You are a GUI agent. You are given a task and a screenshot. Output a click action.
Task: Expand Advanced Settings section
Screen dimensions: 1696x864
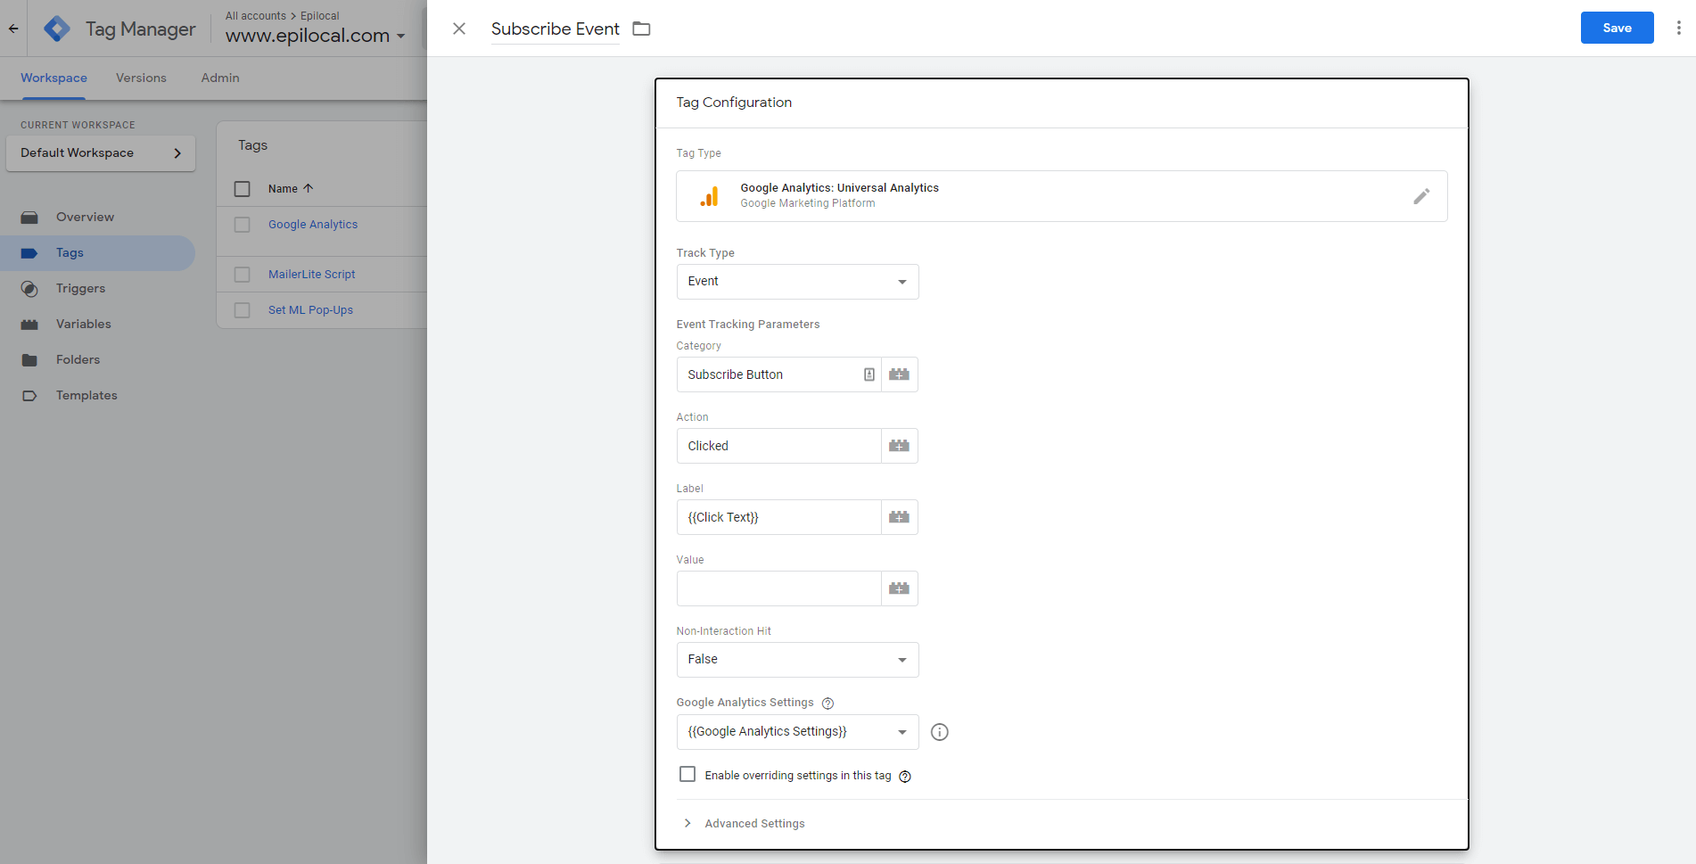tap(745, 824)
